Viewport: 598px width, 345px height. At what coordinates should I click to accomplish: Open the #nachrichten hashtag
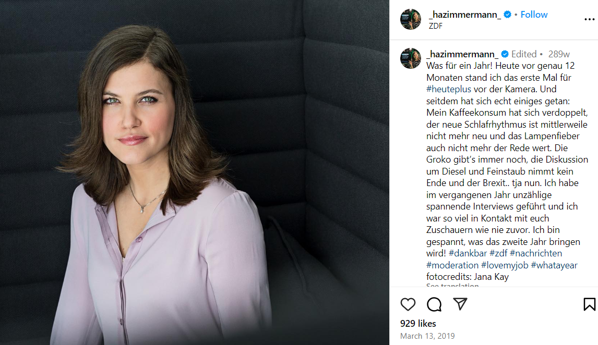[536, 253]
